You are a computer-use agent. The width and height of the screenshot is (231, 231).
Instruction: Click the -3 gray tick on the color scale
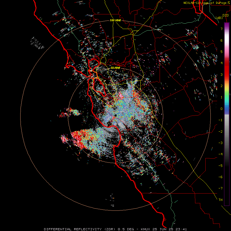(x=220, y=143)
